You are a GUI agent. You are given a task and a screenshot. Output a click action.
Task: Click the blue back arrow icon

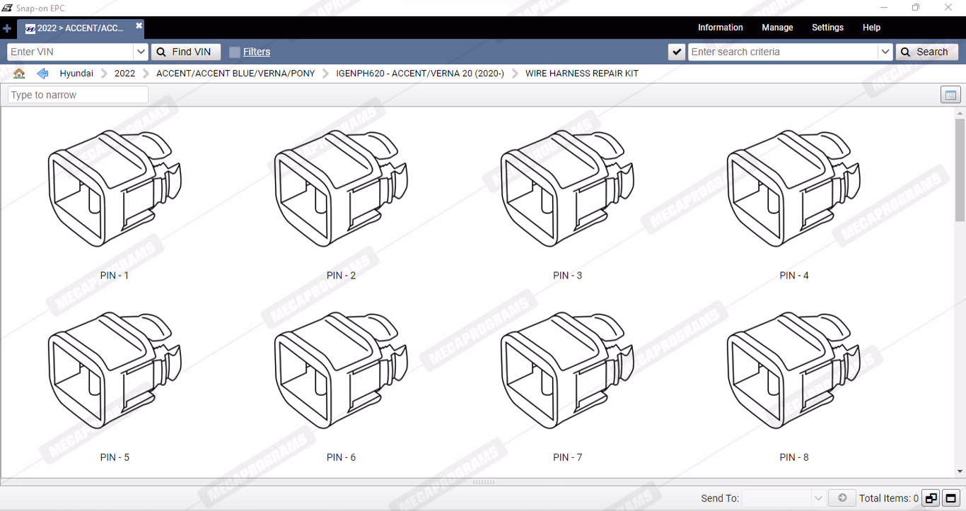pyautogui.click(x=42, y=74)
